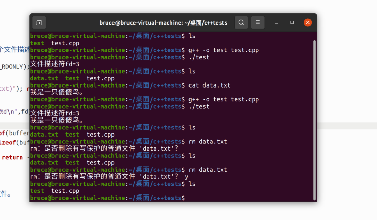Click %d\n text in background editor
This screenshot has height=220, width=377.
point(8,112)
